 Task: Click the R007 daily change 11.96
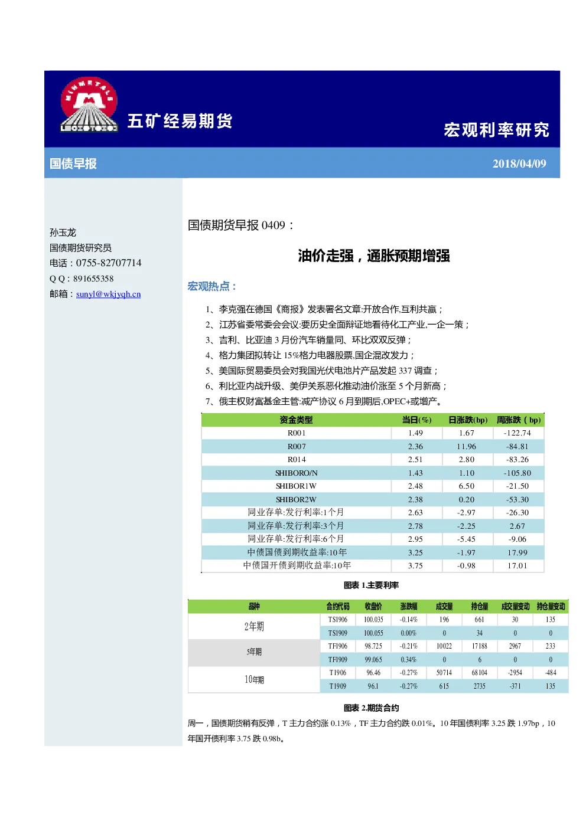tap(466, 446)
